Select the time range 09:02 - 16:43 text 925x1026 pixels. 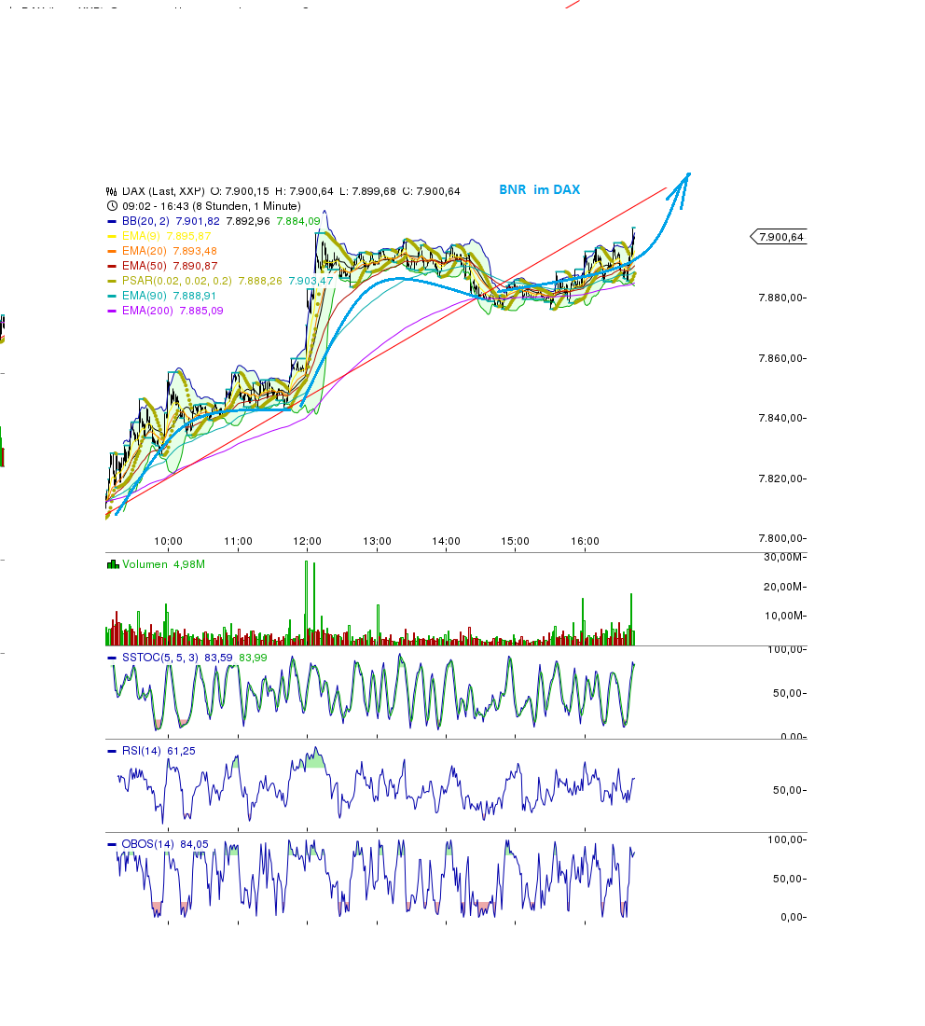pyautogui.click(x=156, y=206)
